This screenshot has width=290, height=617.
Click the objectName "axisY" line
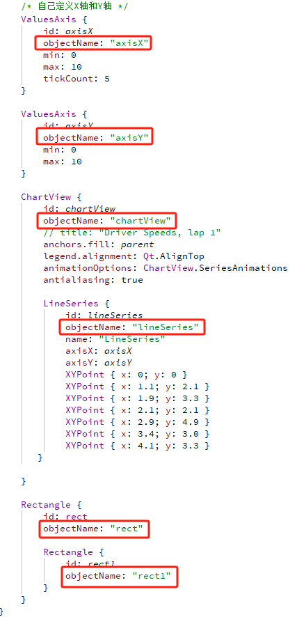(x=94, y=138)
